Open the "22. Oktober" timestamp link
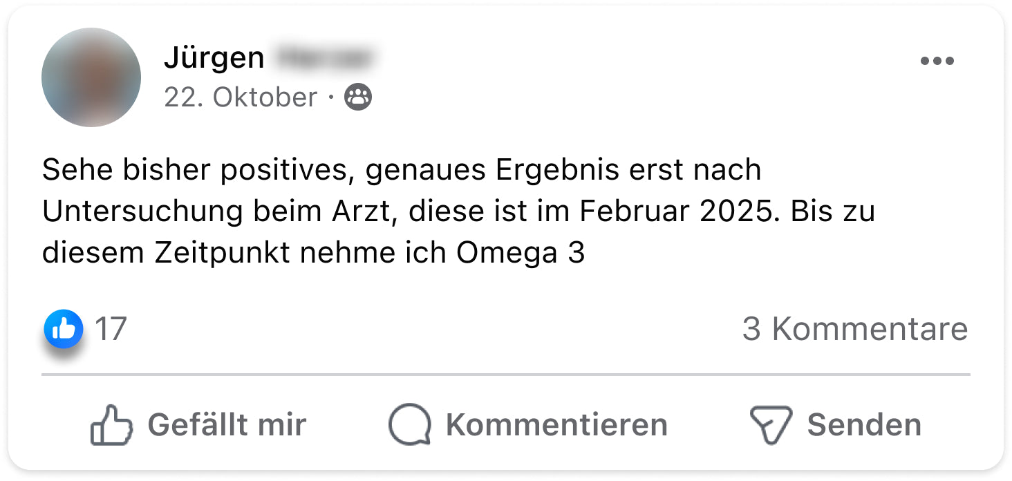The image size is (1012, 481). tap(241, 97)
